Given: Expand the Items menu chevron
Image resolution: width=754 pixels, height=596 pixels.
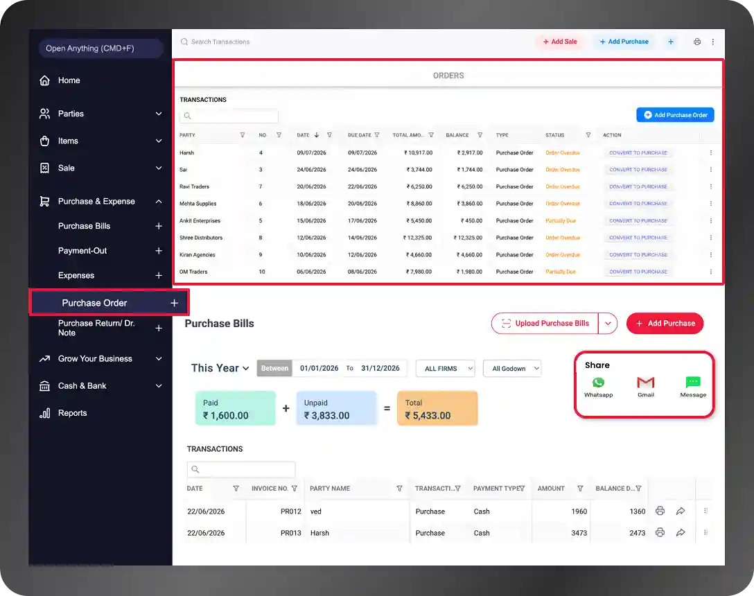Looking at the screenshot, I should 159,141.
